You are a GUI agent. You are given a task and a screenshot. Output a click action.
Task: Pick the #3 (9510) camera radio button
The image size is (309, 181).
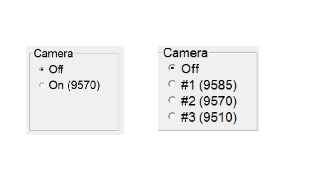coord(173,117)
